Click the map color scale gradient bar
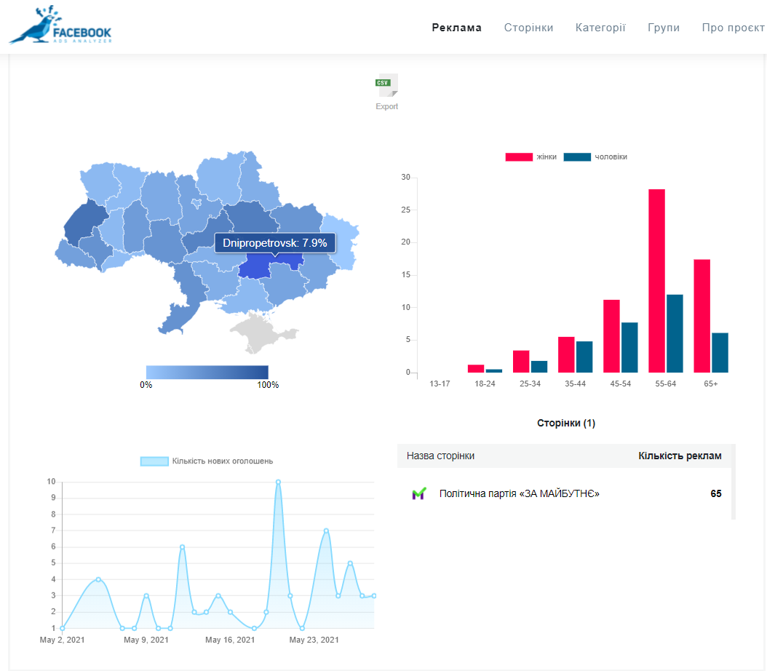Viewport: 767px width, 671px height. click(x=207, y=372)
